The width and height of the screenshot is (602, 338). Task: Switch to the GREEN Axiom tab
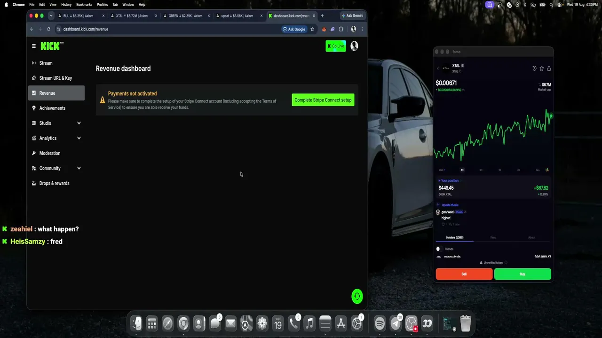186,15
